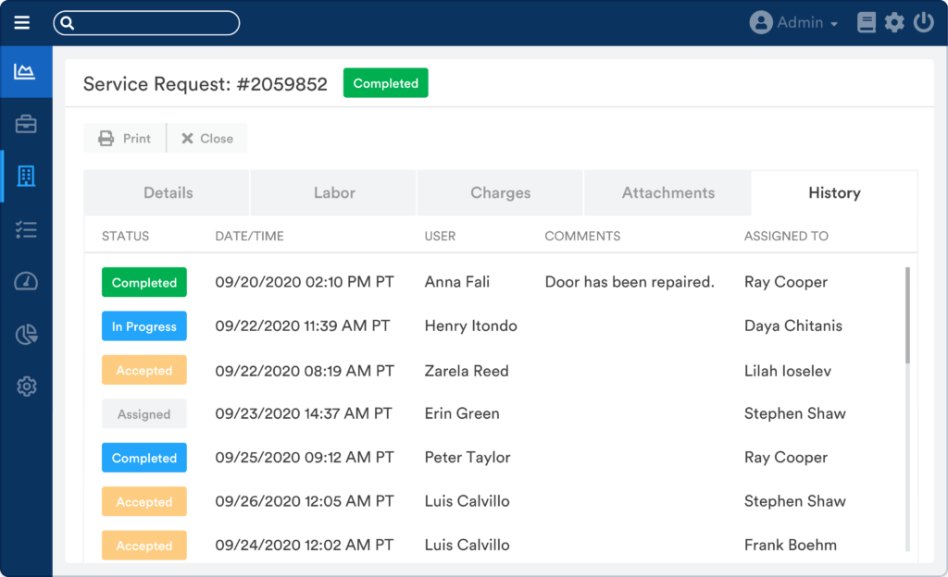
Task: Click Accepted badge in Zarela Reed row
Action: pos(143,370)
